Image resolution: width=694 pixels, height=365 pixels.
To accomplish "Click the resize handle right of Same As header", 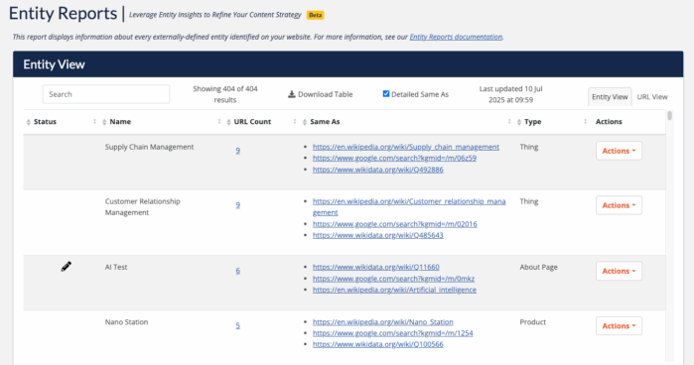I will pos(509,122).
